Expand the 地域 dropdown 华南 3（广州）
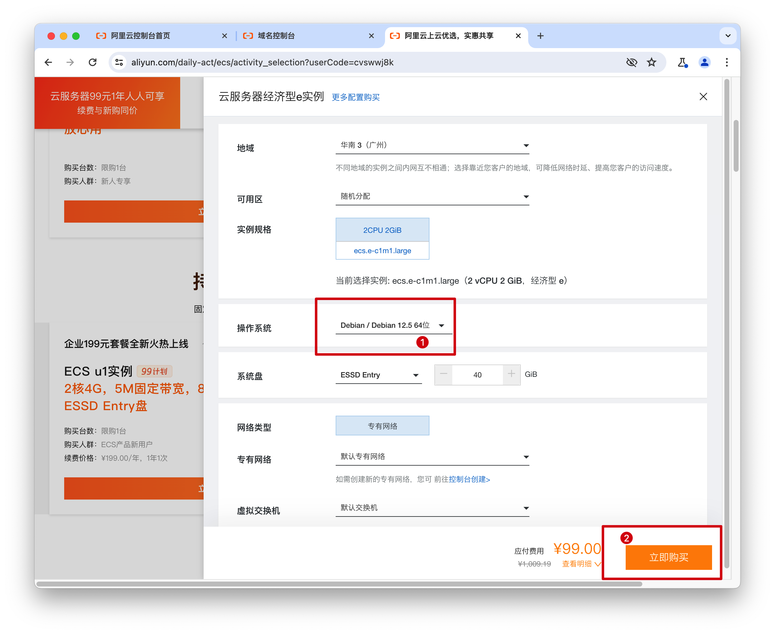This screenshot has height=634, width=775. coord(432,145)
